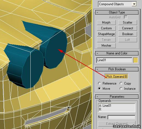Image resolution: width=142 pixels, height=129 pixels.
Task: Open the yellow object color swatch
Action: pos(135,60)
